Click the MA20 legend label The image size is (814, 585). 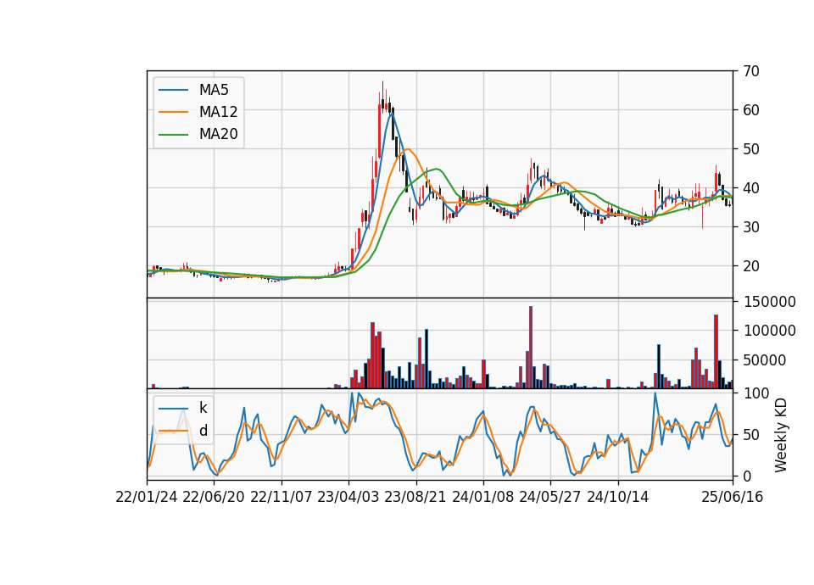pyautogui.click(x=218, y=134)
